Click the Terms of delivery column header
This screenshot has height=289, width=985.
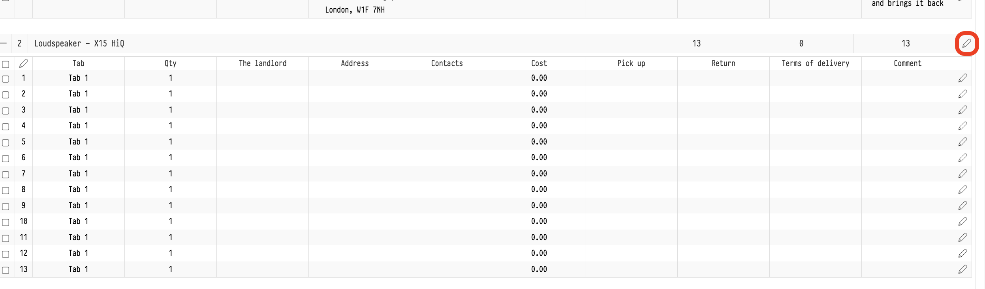click(x=815, y=63)
